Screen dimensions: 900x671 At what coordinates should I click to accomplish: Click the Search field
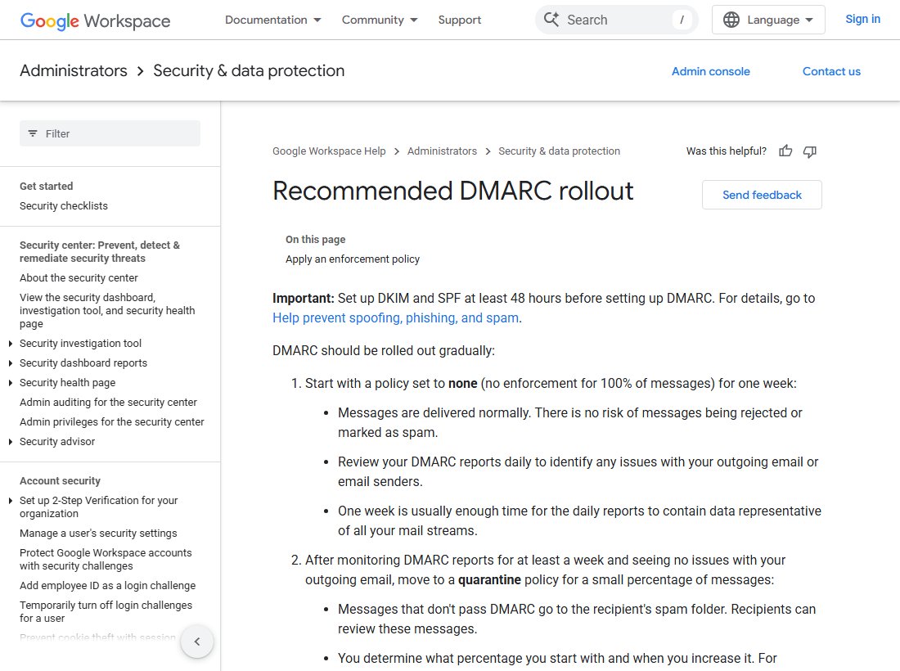click(x=616, y=20)
